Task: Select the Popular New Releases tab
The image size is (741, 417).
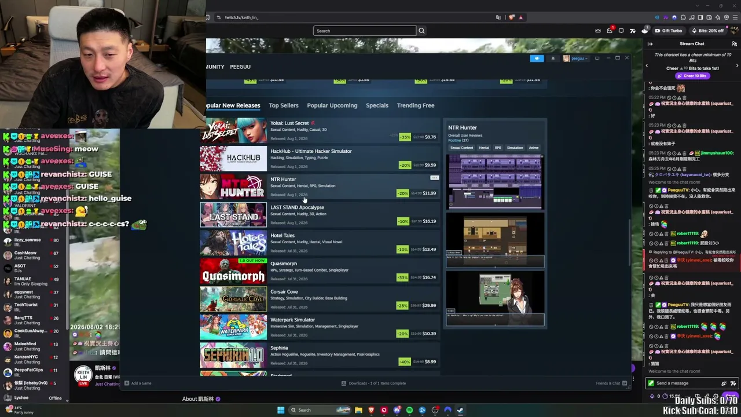Action: 233,105
